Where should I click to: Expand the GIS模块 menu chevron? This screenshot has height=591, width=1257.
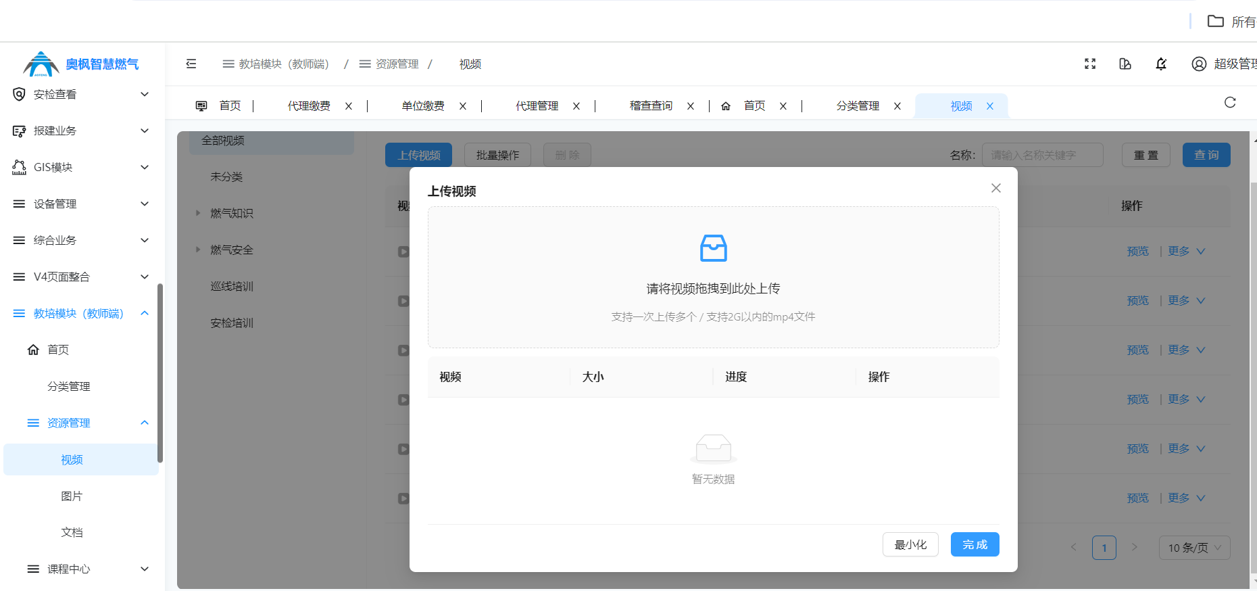click(145, 167)
